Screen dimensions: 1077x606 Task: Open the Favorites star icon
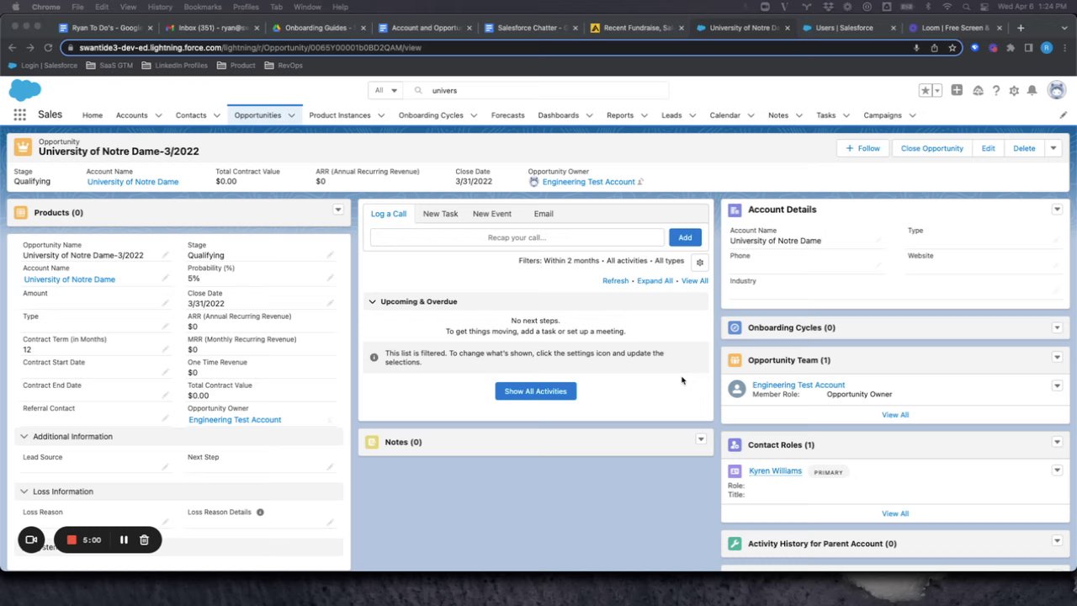[x=926, y=90]
